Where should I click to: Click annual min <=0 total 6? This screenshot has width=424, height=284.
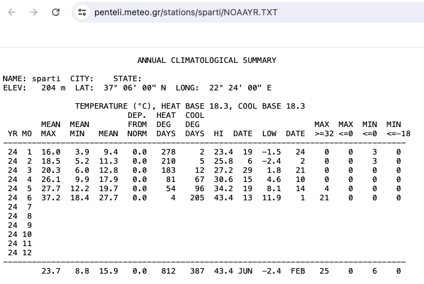tap(374, 271)
